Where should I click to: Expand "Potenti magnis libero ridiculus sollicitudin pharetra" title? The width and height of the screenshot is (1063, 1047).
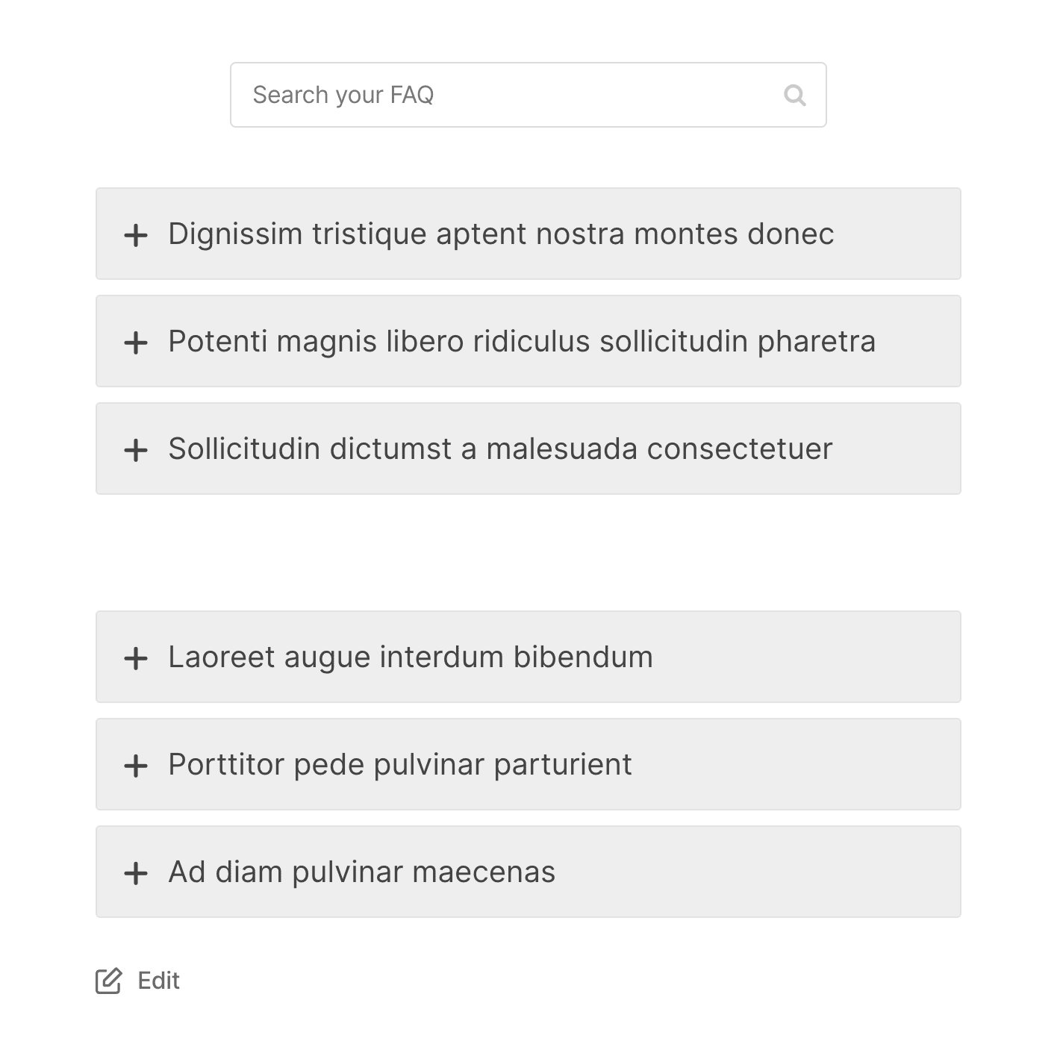point(521,342)
